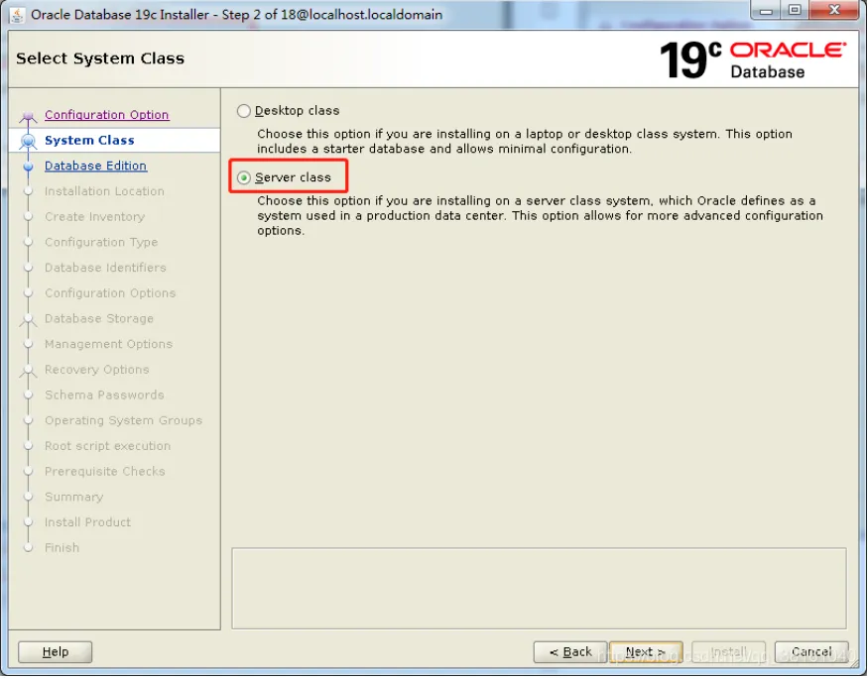Click the Finish step marker icon
Viewport: 868px width, 679px height.
point(28,548)
